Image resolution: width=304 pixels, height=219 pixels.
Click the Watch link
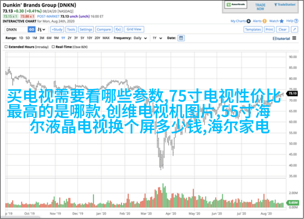(x=274, y=21)
